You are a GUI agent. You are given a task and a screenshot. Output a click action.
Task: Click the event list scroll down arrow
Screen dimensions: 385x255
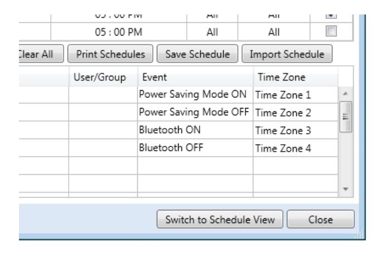[345, 189]
